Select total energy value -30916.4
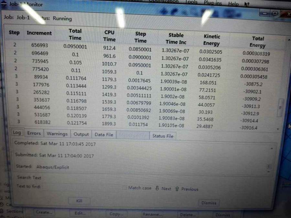 click(x=248, y=128)
